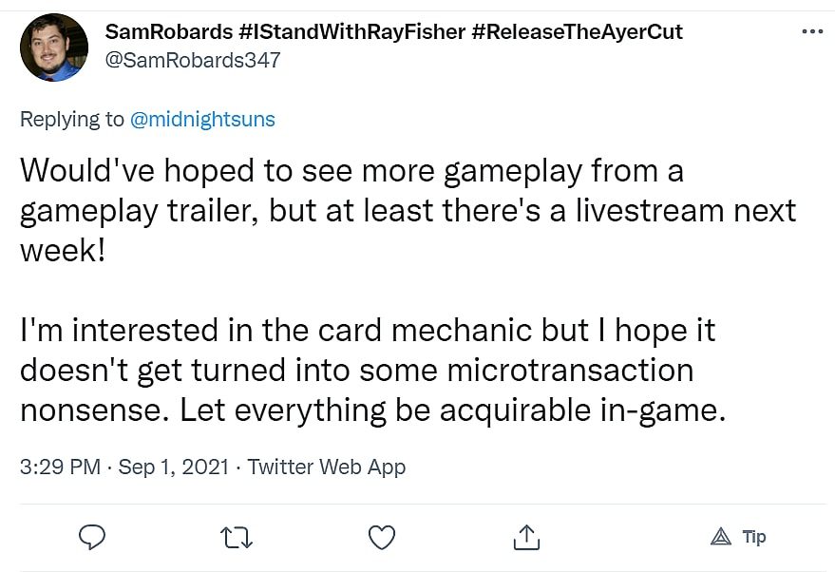Click the Sep 1, 2021 date

pyautogui.click(x=173, y=467)
